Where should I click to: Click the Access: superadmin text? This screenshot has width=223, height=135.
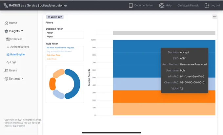pos(14,126)
